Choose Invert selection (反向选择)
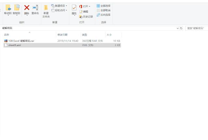Image resolution: width=208 pixels, height=140 pixels. (104, 15)
